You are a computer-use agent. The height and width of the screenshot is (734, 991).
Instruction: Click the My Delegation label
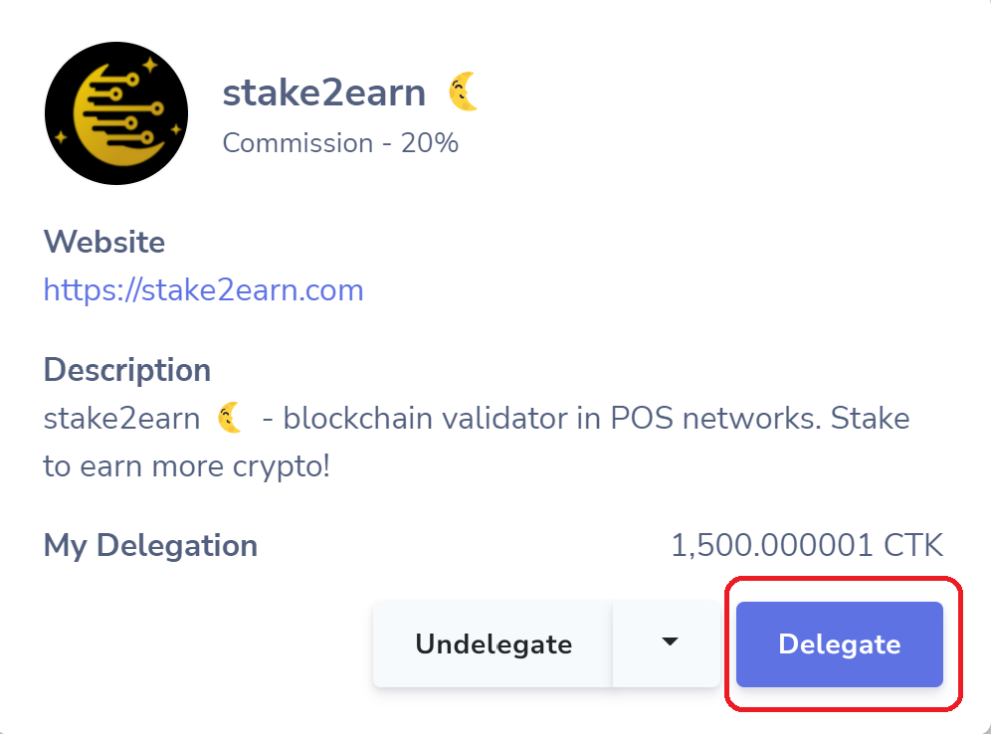(150, 546)
